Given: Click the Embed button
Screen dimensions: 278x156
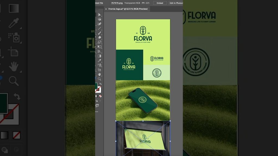Looking at the screenshot, I should pyautogui.click(x=160, y=3).
